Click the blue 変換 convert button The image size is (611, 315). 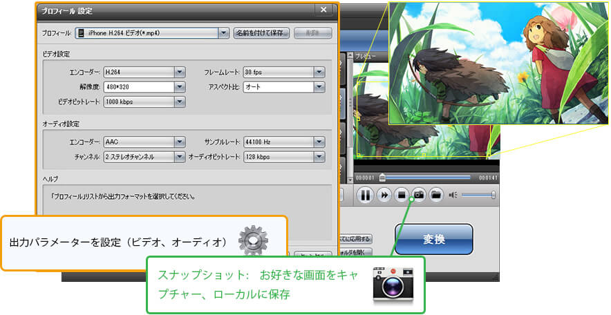(433, 239)
